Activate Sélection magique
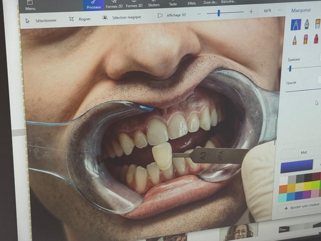Viewport: 321px width, 241px height. 122,18
